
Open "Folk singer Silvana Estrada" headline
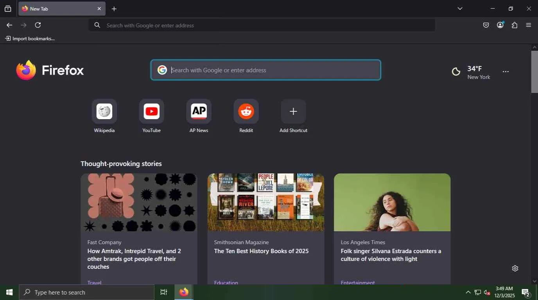[391, 255]
